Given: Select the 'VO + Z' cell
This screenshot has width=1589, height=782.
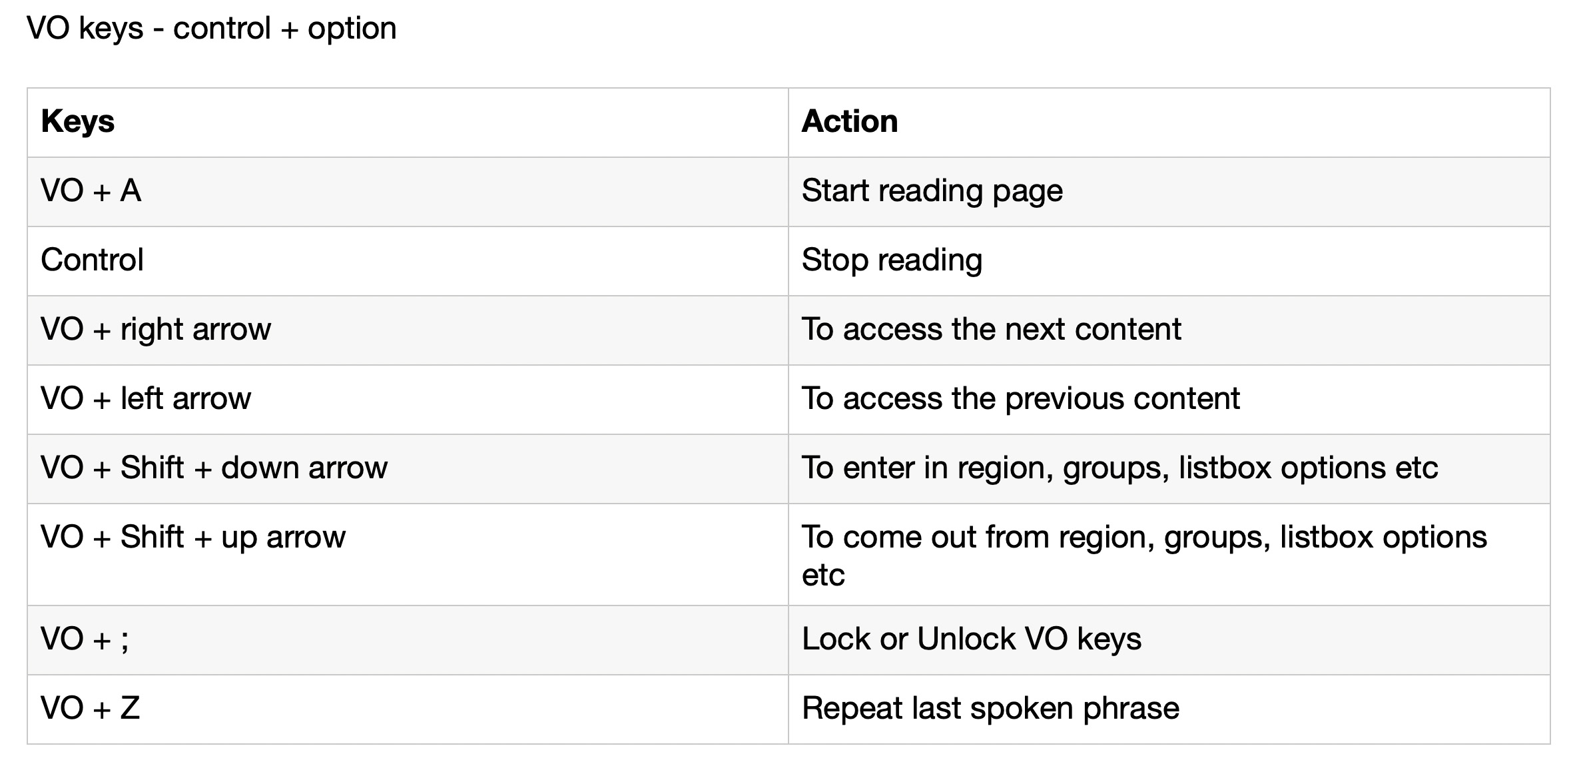Looking at the screenshot, I should [91, 709].
